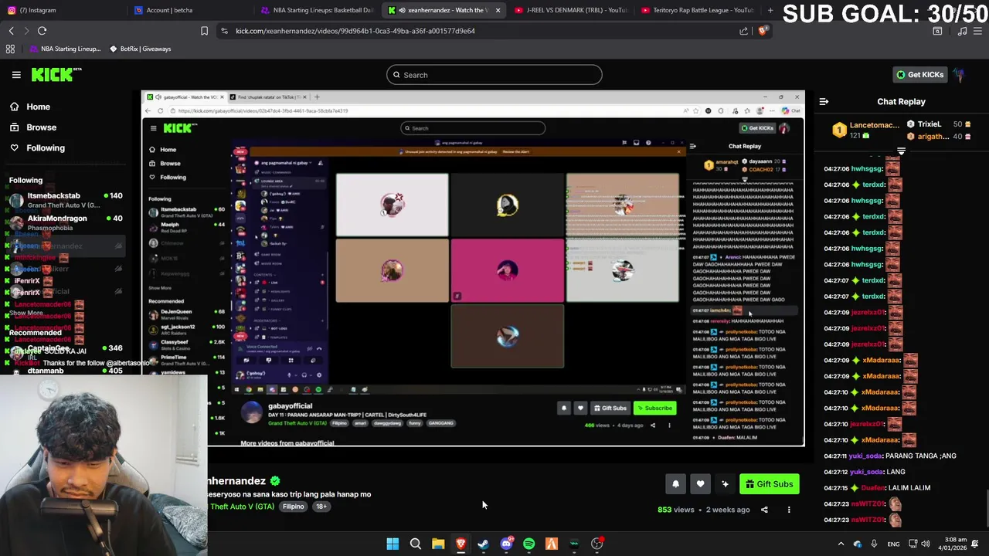Open the browser apps grid button
Screen dimensions: 989x556
[10, 49]
